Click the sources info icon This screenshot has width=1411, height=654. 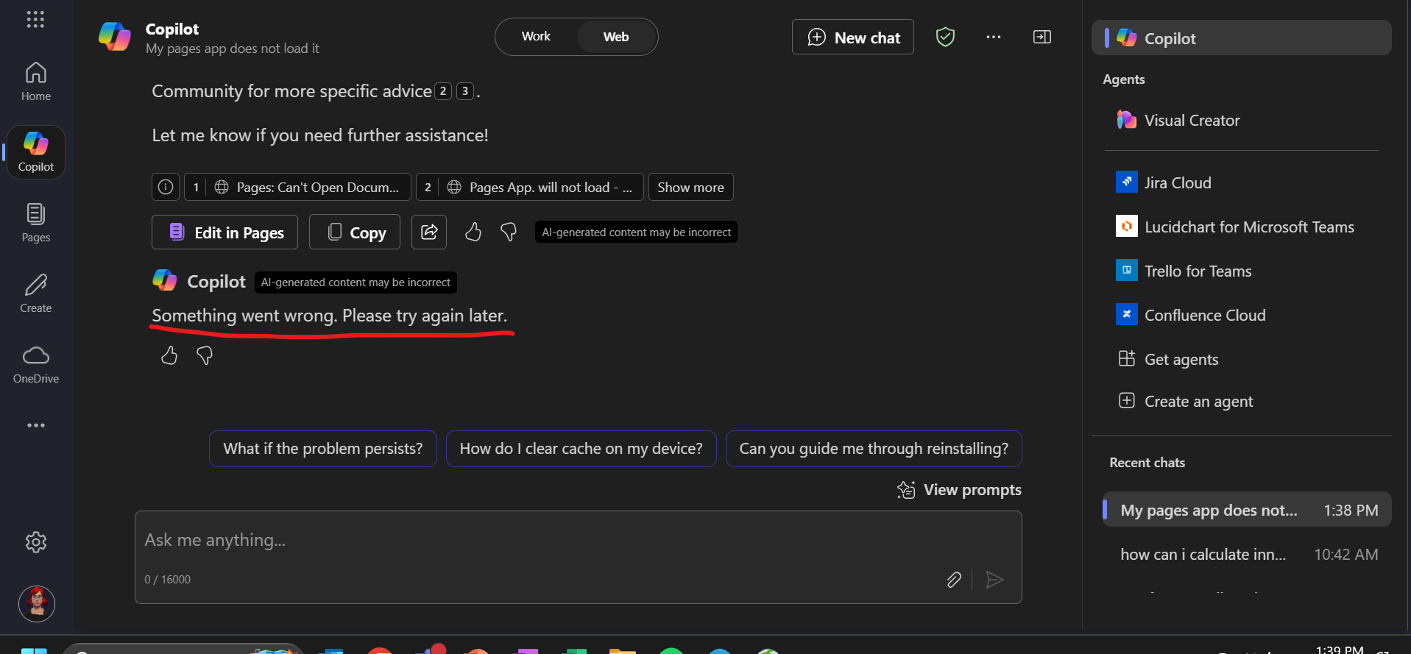[166, 187]
